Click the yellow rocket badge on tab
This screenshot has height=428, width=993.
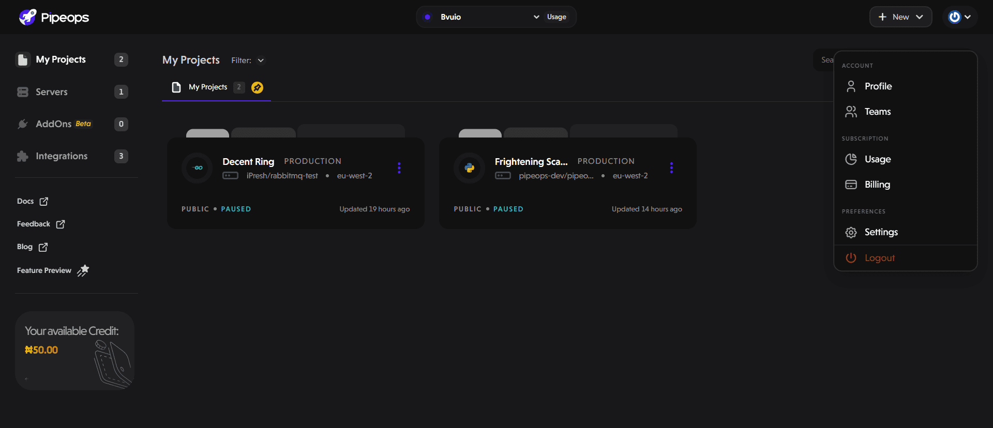[257, 87]
